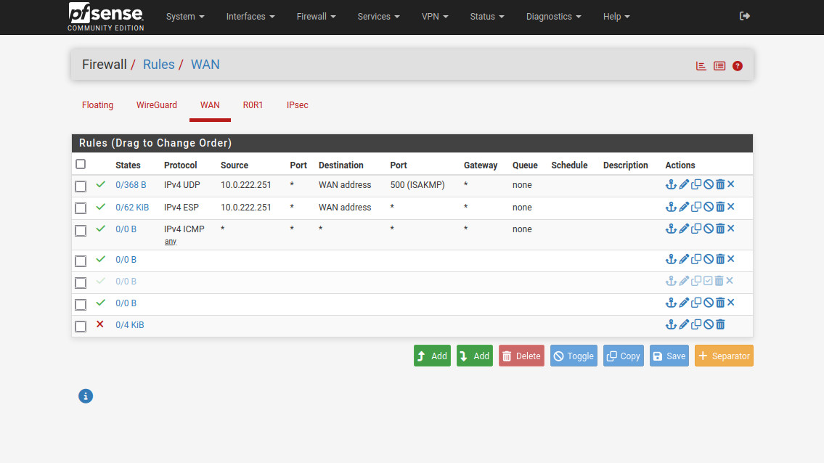Expand the Firewall dropdown menu
Viewport: 824px width, 463px height.
(316, 17)
